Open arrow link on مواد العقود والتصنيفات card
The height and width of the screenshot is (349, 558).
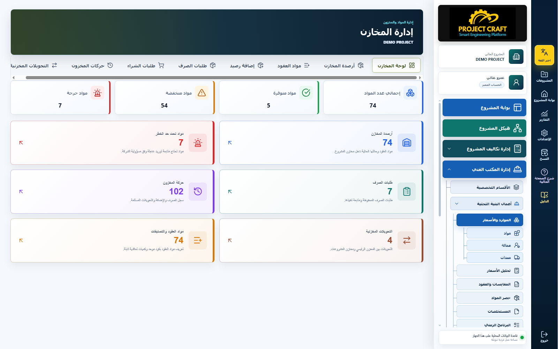21,240
